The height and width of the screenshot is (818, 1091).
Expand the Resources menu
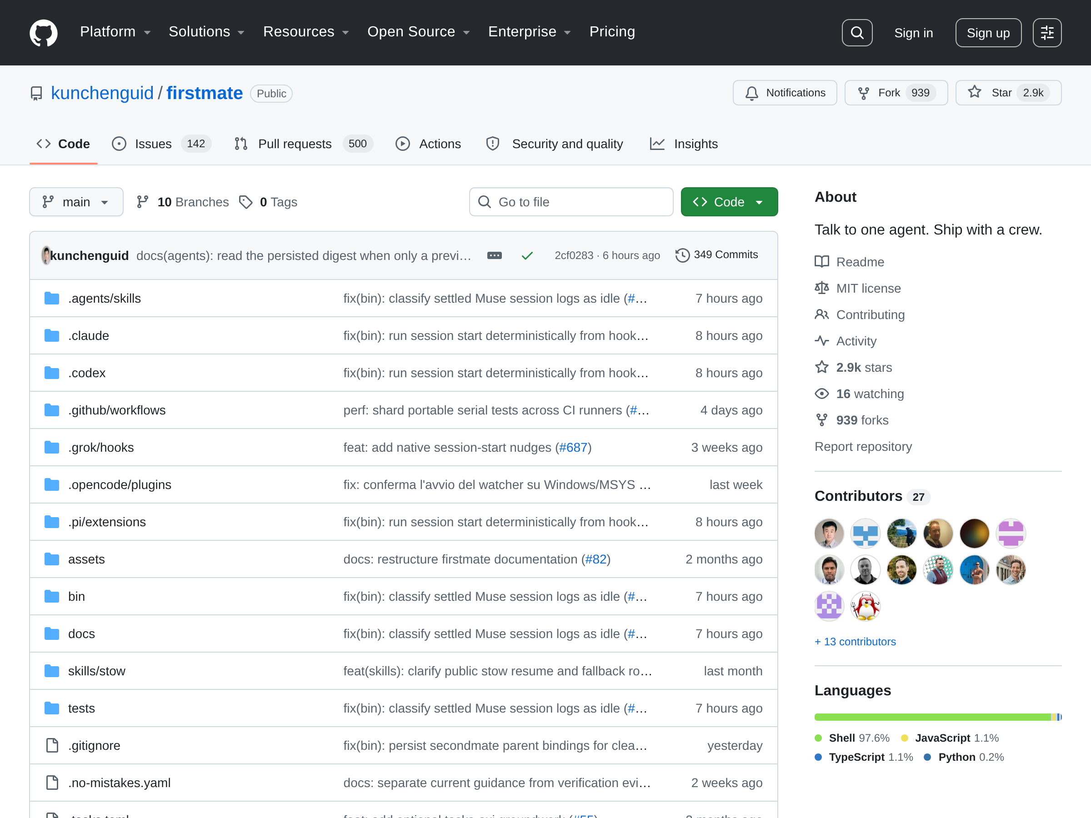coord(306,32)
